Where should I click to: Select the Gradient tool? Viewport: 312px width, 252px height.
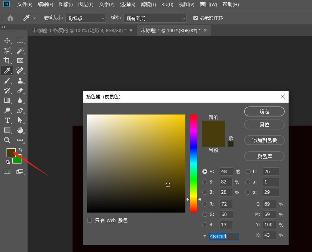[x=7, y=100]
